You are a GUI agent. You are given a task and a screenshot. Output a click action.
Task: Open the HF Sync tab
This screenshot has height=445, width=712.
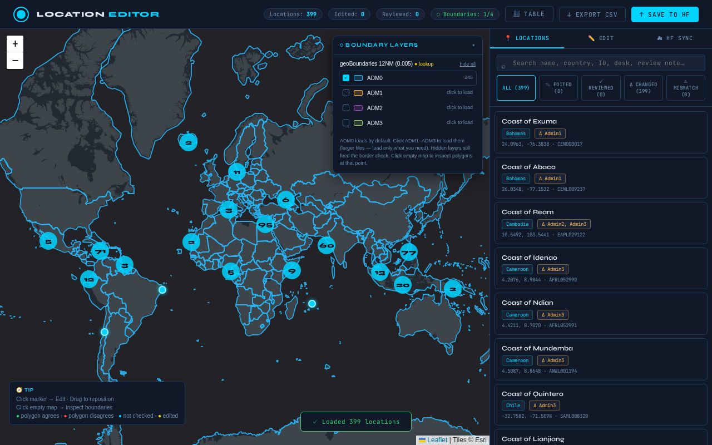[675, 38]
